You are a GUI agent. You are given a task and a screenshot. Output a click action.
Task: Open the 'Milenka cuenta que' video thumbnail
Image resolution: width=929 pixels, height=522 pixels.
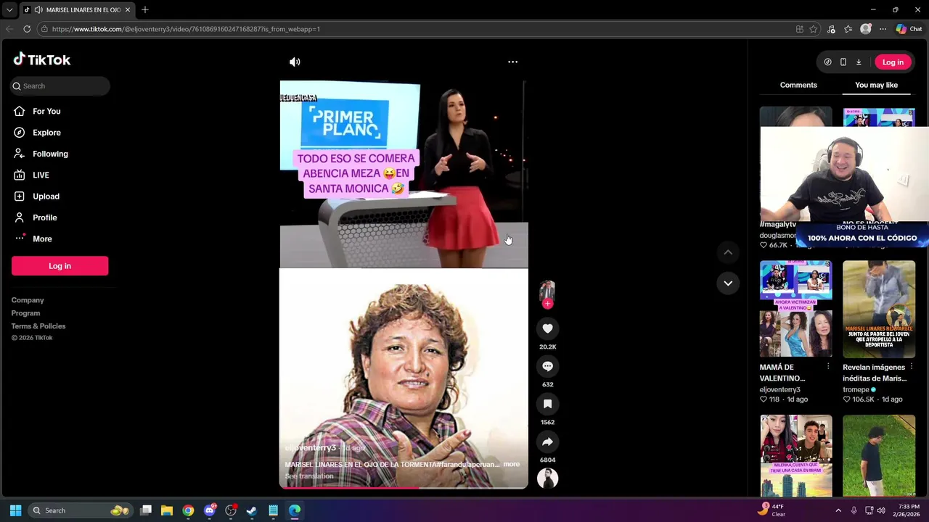(796, 456)
